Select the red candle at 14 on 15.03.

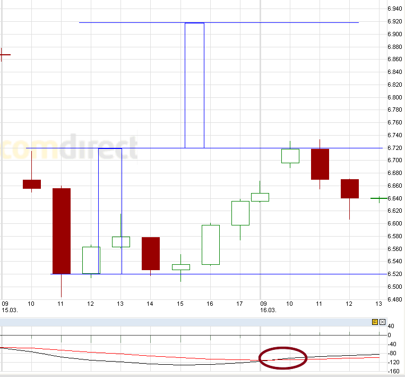point(151,254)
